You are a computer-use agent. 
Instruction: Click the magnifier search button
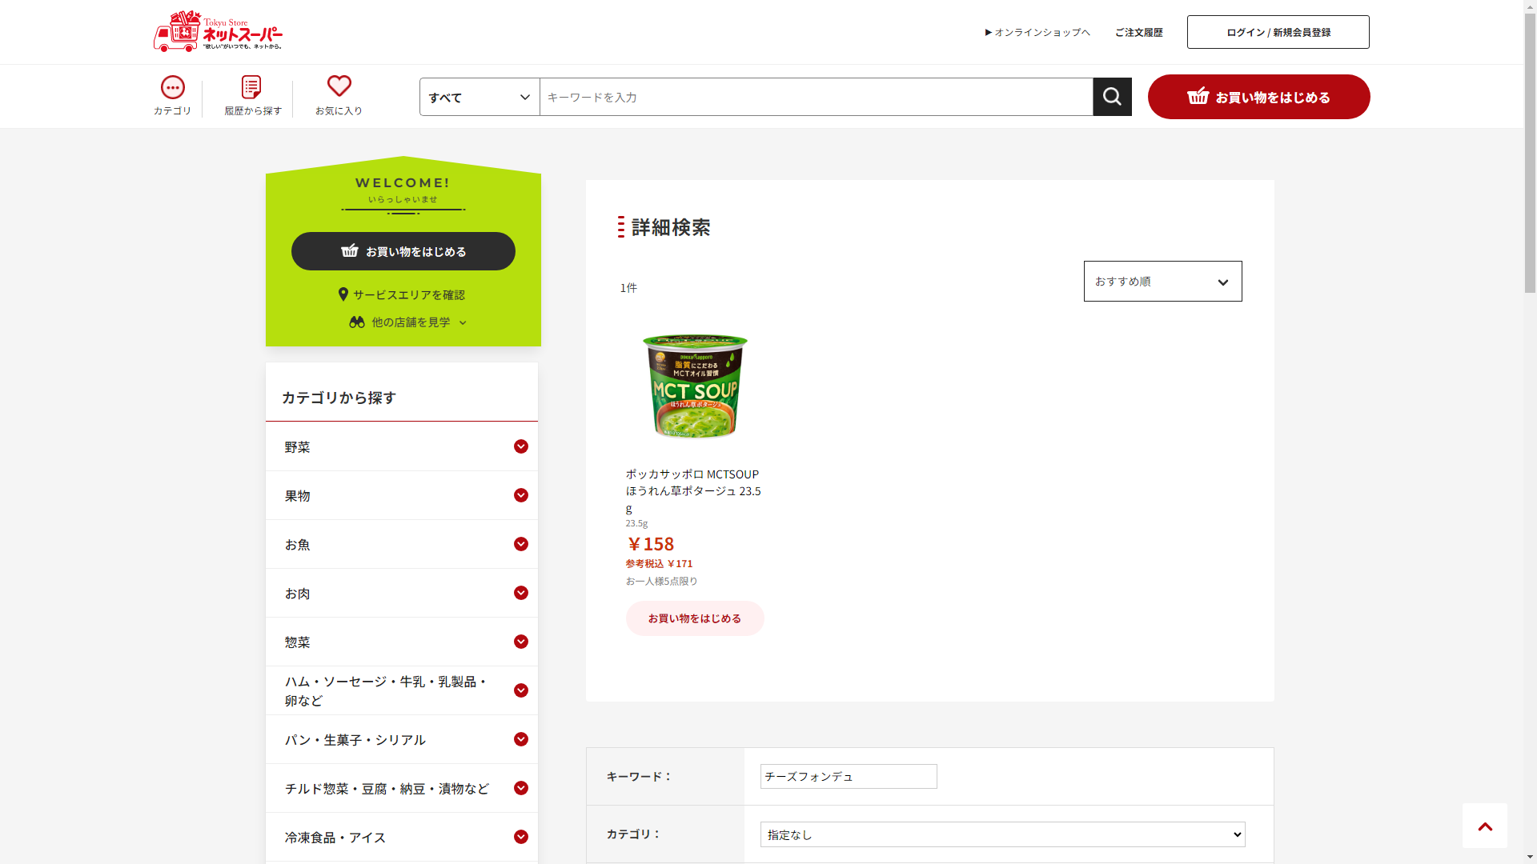(x=1112, y=97)
